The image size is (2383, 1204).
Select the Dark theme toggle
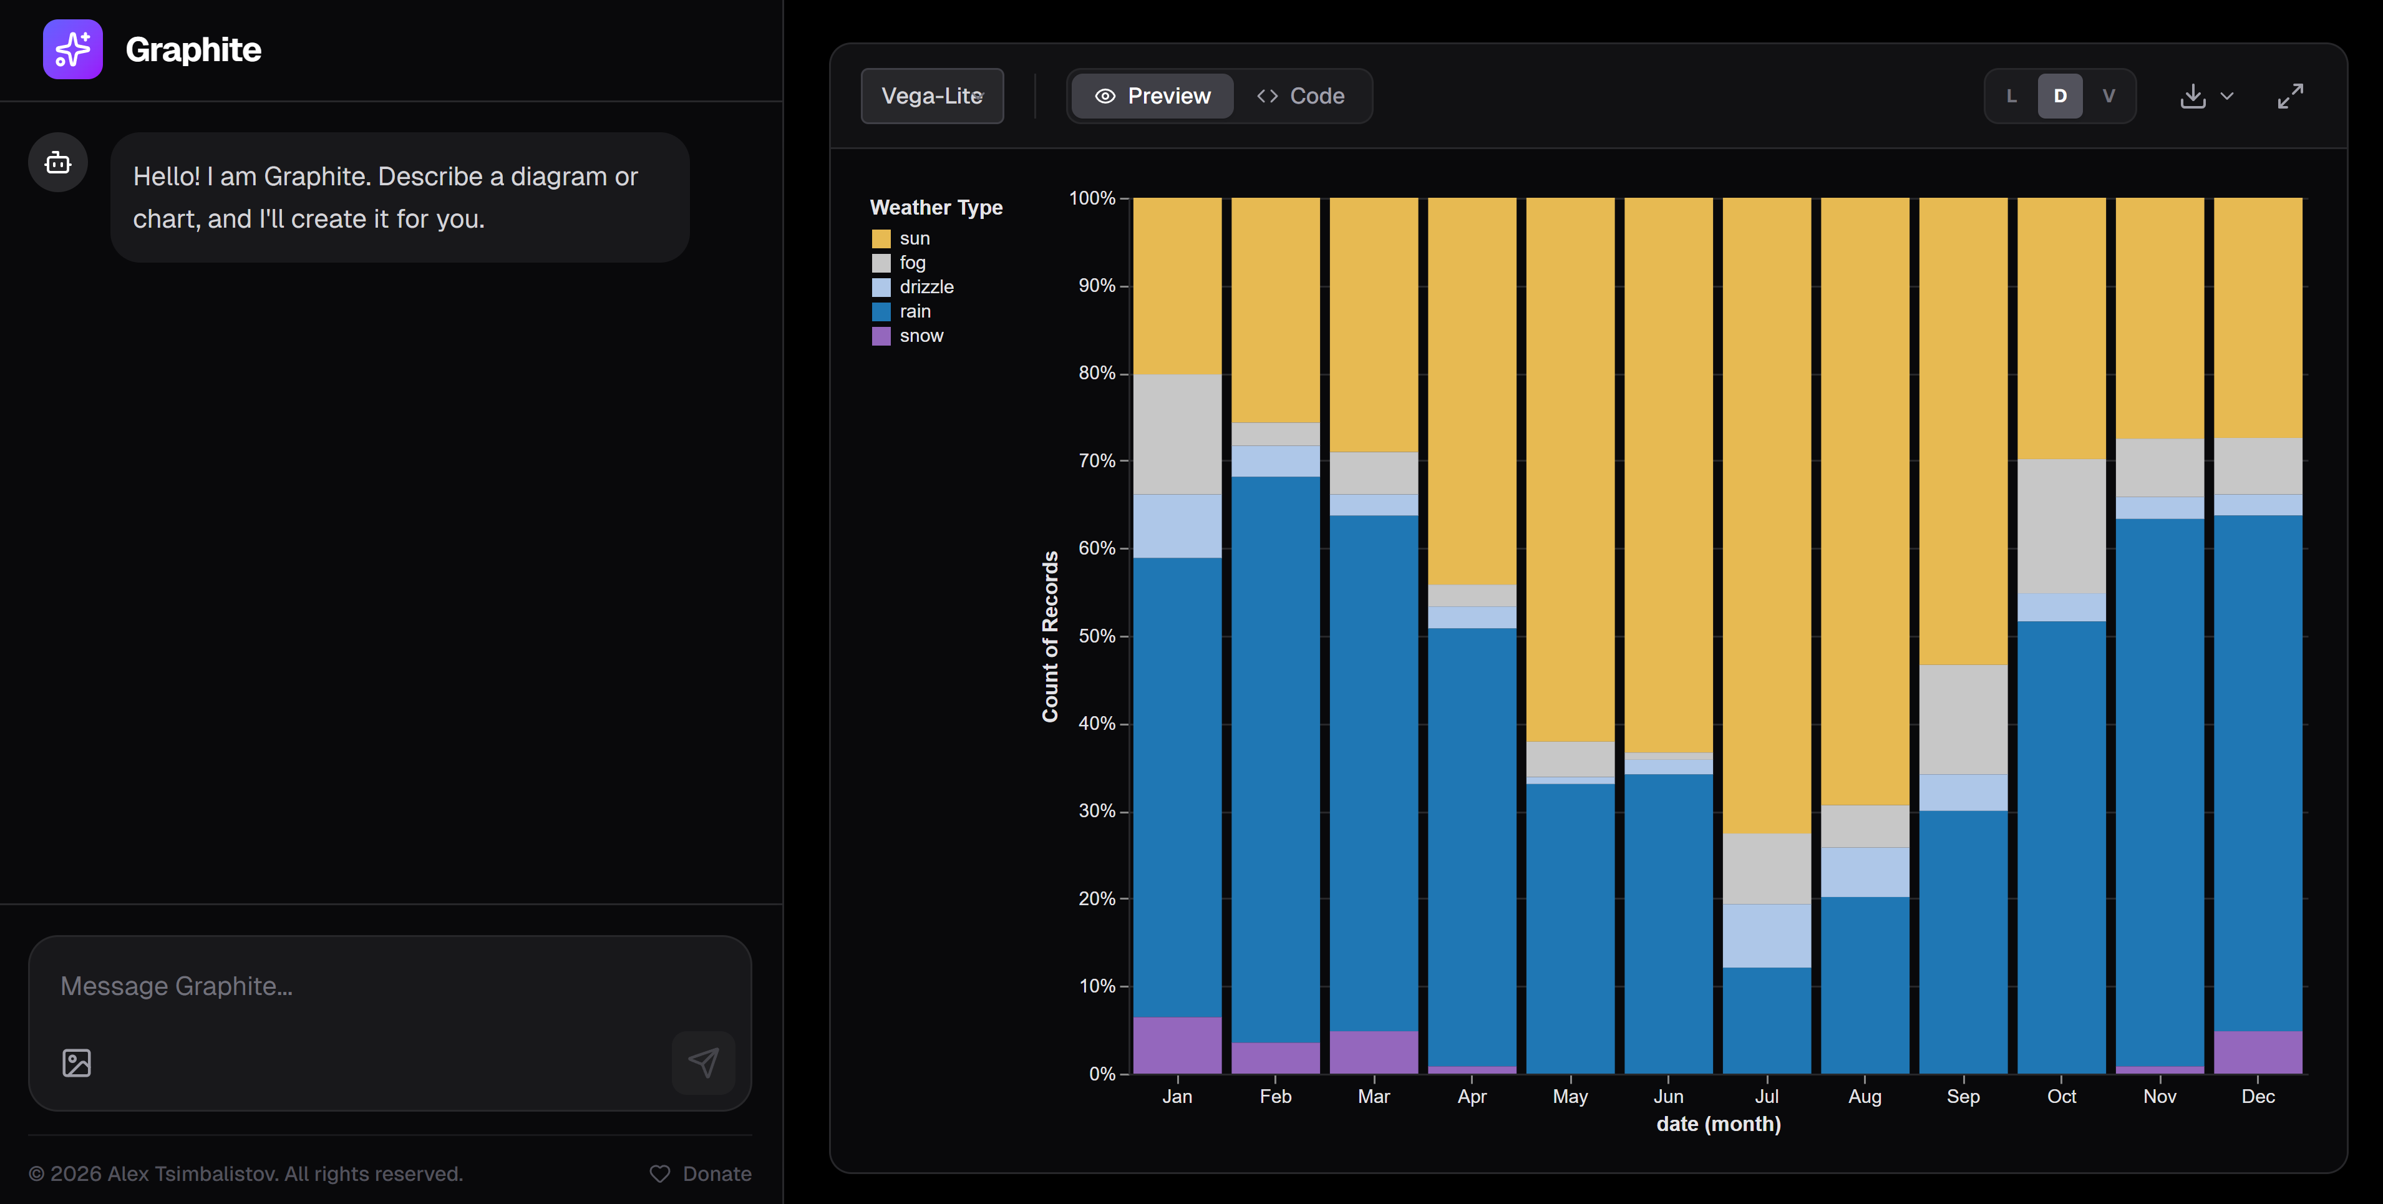point(2060,95)
